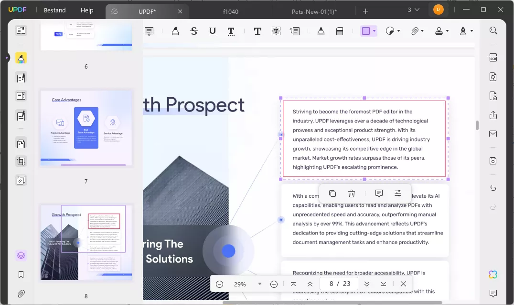Open the Bestand menu
Image resolution: width=514 pixels, height=305 pixels.
55,10
